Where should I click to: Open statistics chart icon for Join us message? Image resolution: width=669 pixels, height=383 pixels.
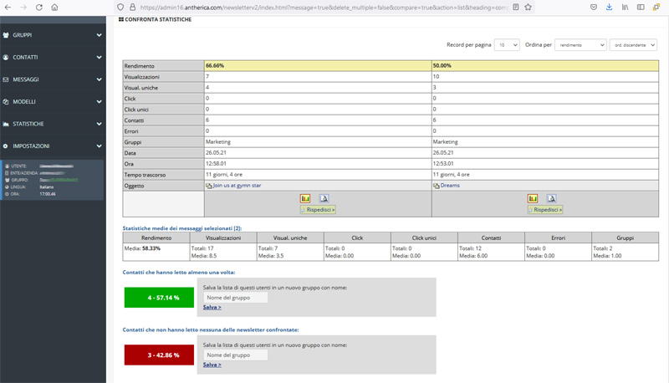(305, 198)
